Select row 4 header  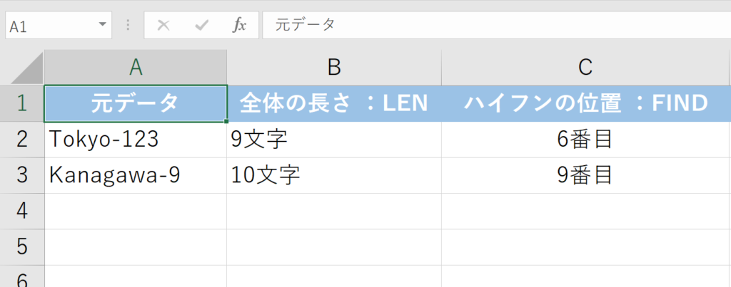[x=21, y=211]
